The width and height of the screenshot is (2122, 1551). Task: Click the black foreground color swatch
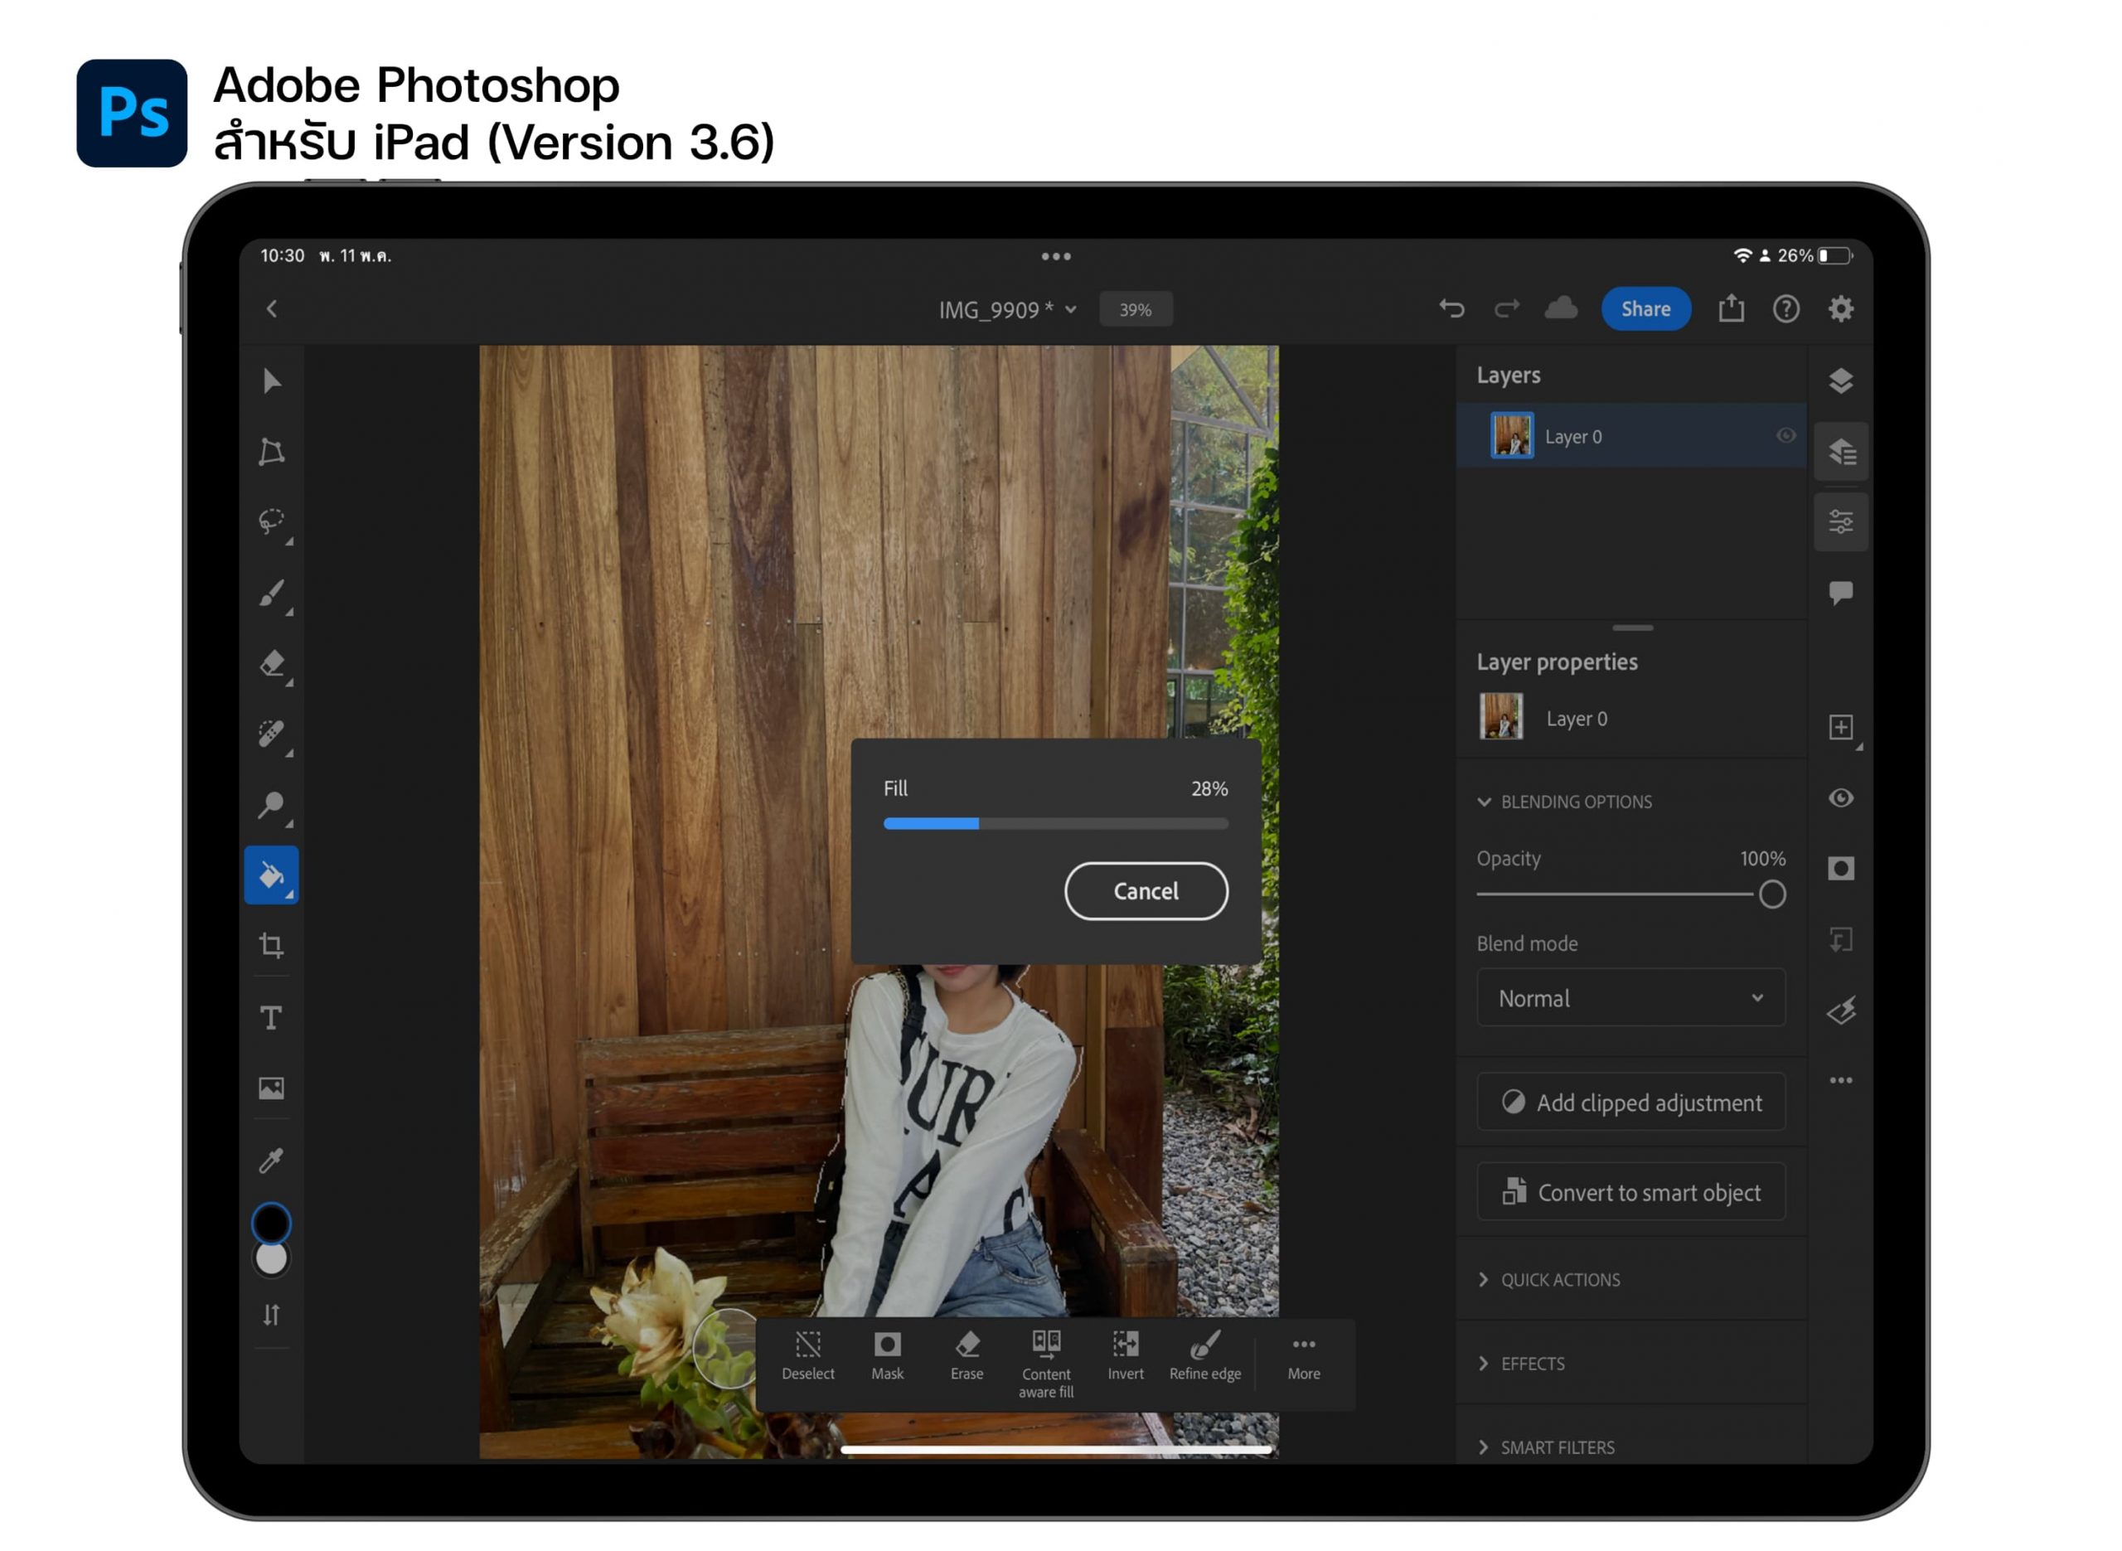pyautogui.click(x=271, y=1224)
